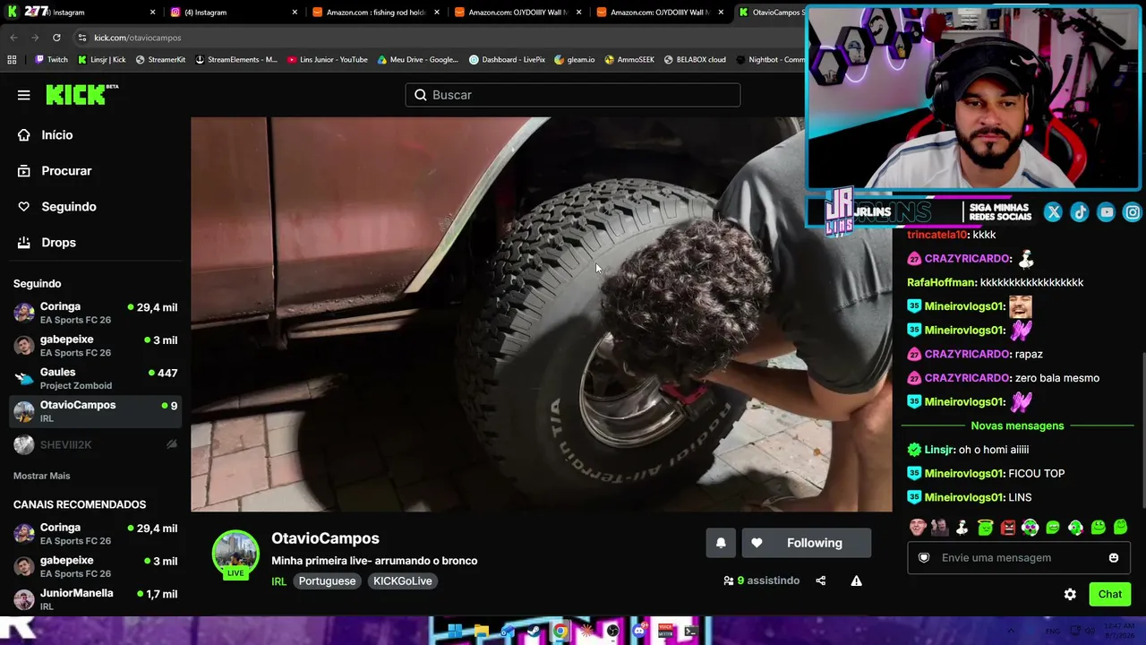Click the address bar showing kick.com/otaviocampos
The height and width of the screenshot is (645, 1146).
[439, 38]
